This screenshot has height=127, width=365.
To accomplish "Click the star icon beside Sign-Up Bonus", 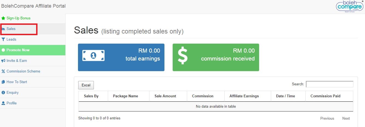I will (3, 18).
